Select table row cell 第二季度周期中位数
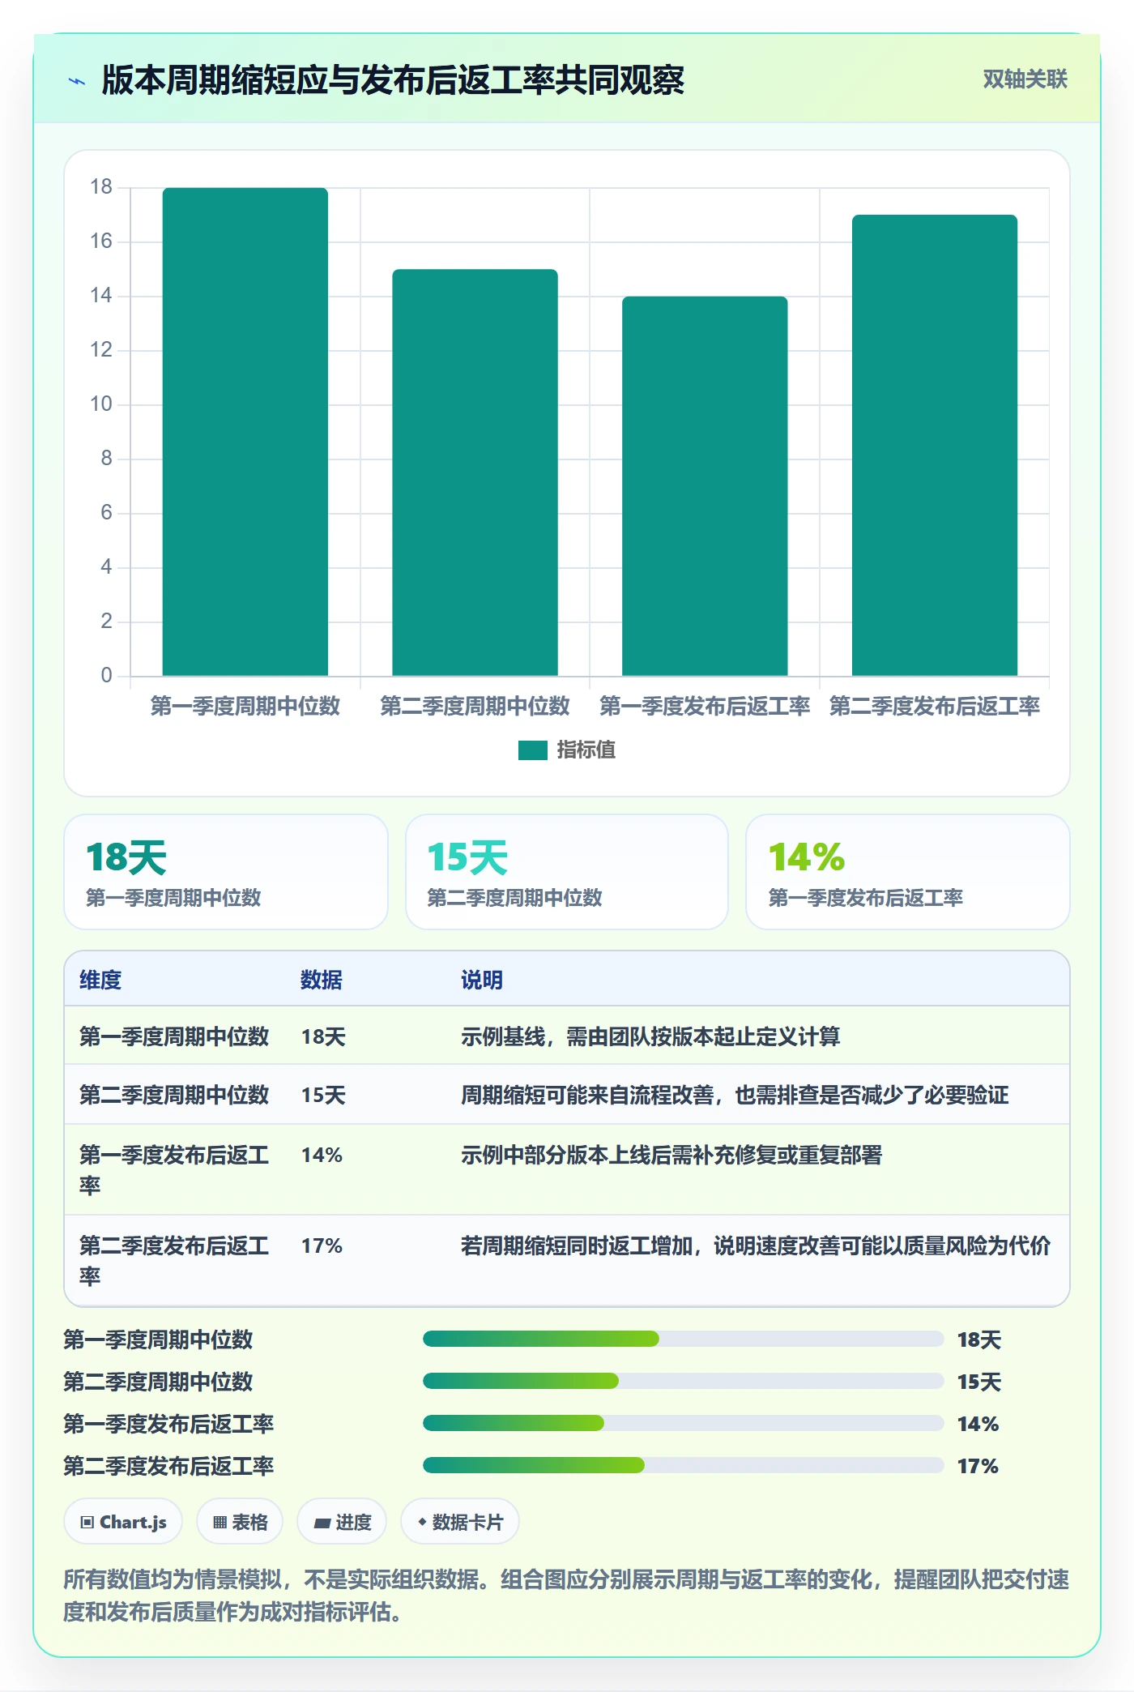Image resolution: width=1134 pixels, height=1692 pixels. 174,1095
